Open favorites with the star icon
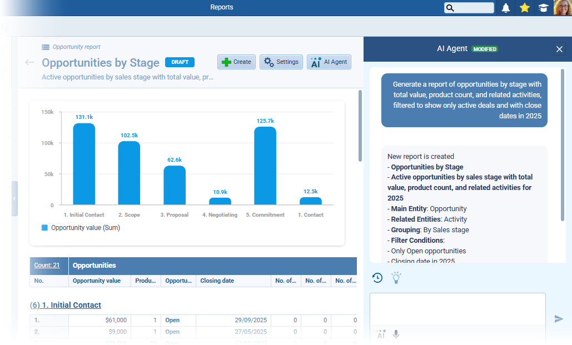This screenshot has height=345, width=572. [x=524, y=8]
